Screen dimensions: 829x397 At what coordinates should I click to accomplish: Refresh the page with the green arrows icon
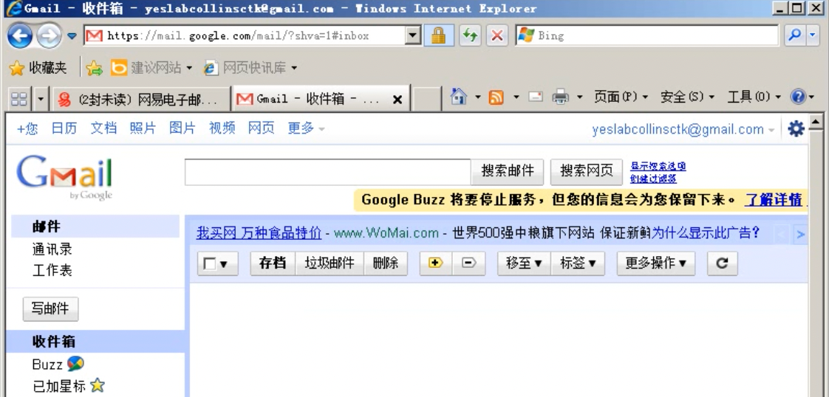click(x=470, y=36)
